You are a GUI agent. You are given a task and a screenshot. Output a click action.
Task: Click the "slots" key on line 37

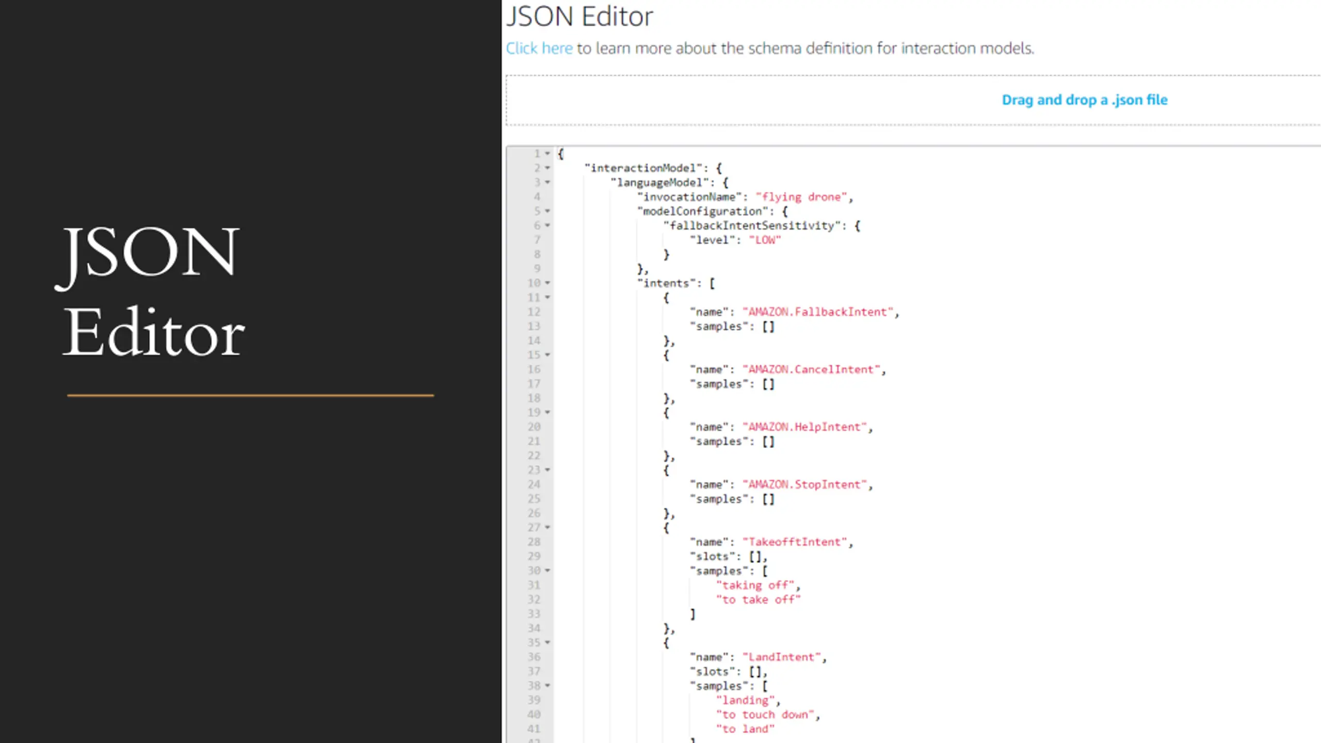pos(713,672)
